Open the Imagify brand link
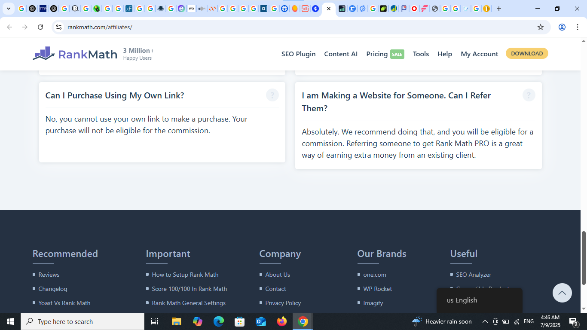 tap(373, 303)
